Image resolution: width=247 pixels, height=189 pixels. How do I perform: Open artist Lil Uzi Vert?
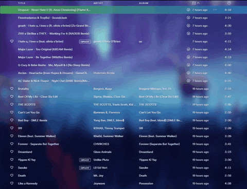(x=100, y=167)
